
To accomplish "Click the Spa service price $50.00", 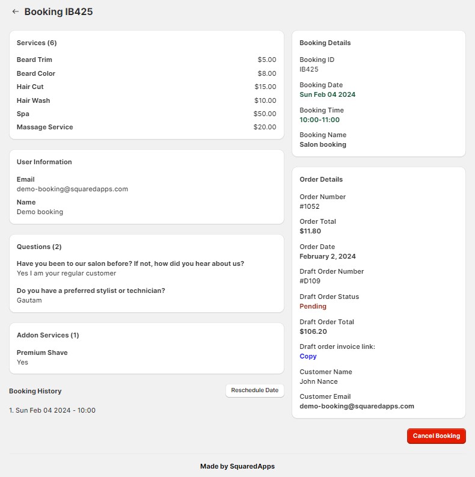I will pos(265,114).
